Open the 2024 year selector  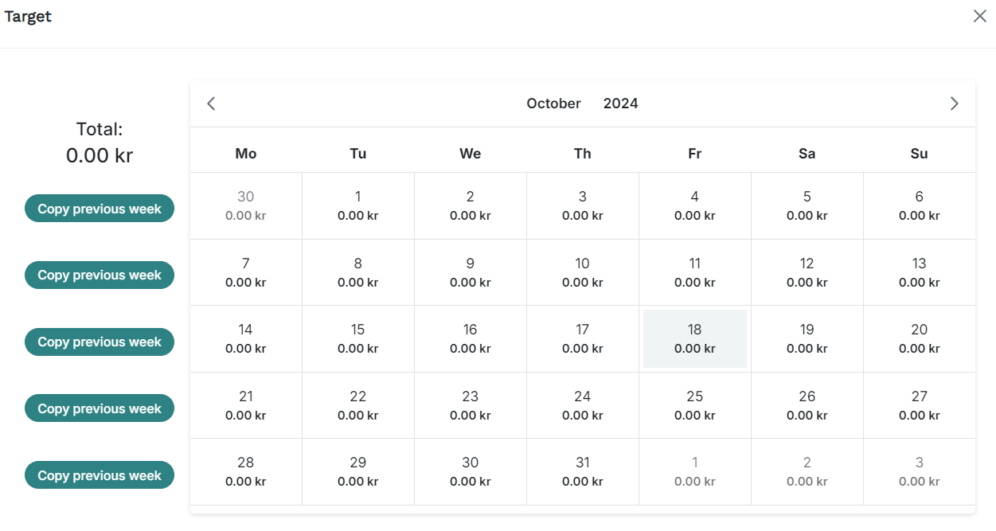pyautogui.click(x=620, y=103)
